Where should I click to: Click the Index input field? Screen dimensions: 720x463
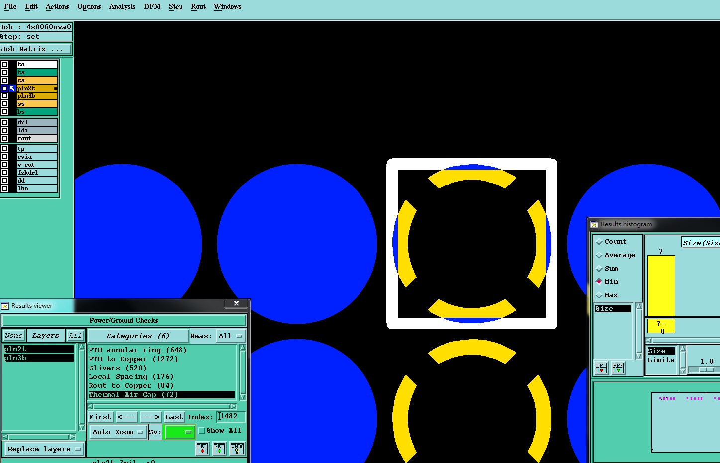point(231,417)
